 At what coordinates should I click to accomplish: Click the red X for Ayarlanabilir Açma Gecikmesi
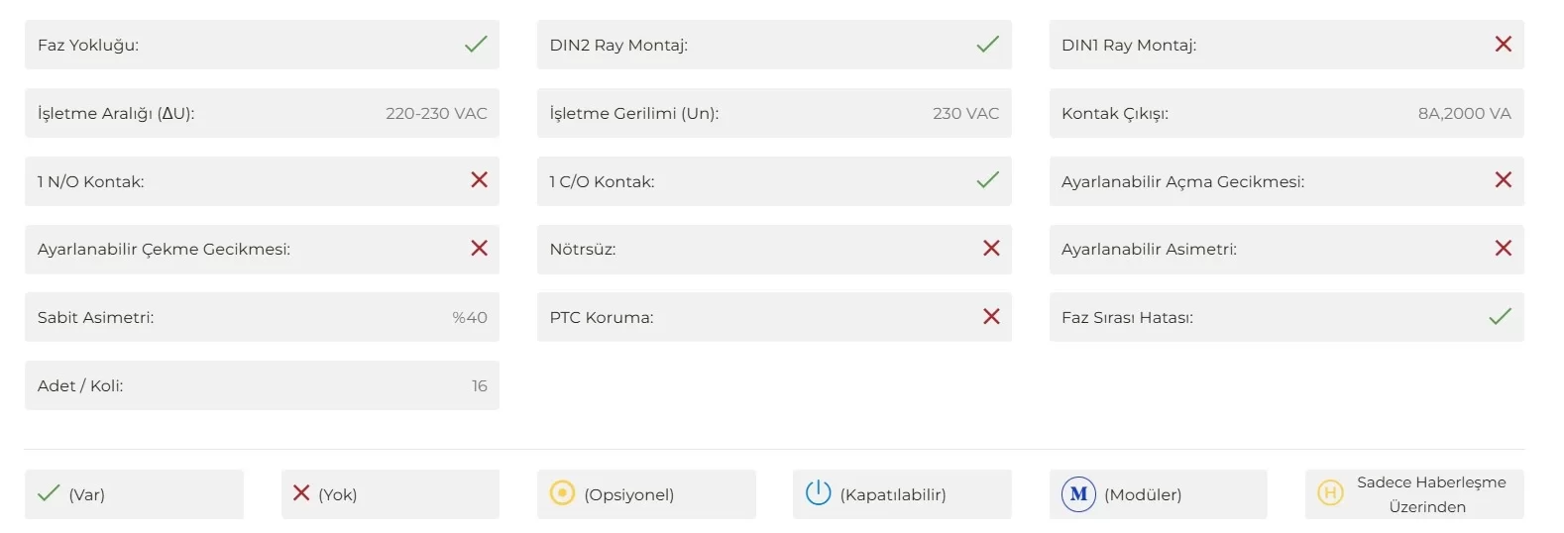click(1504, 180)
